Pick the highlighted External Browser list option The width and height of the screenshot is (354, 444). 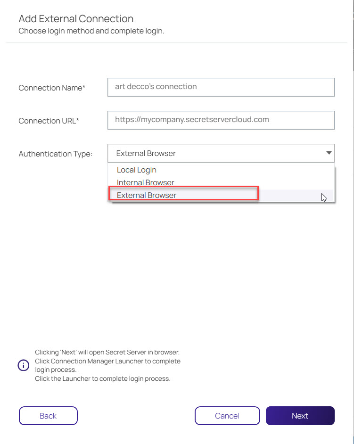[x=147, y=195]
